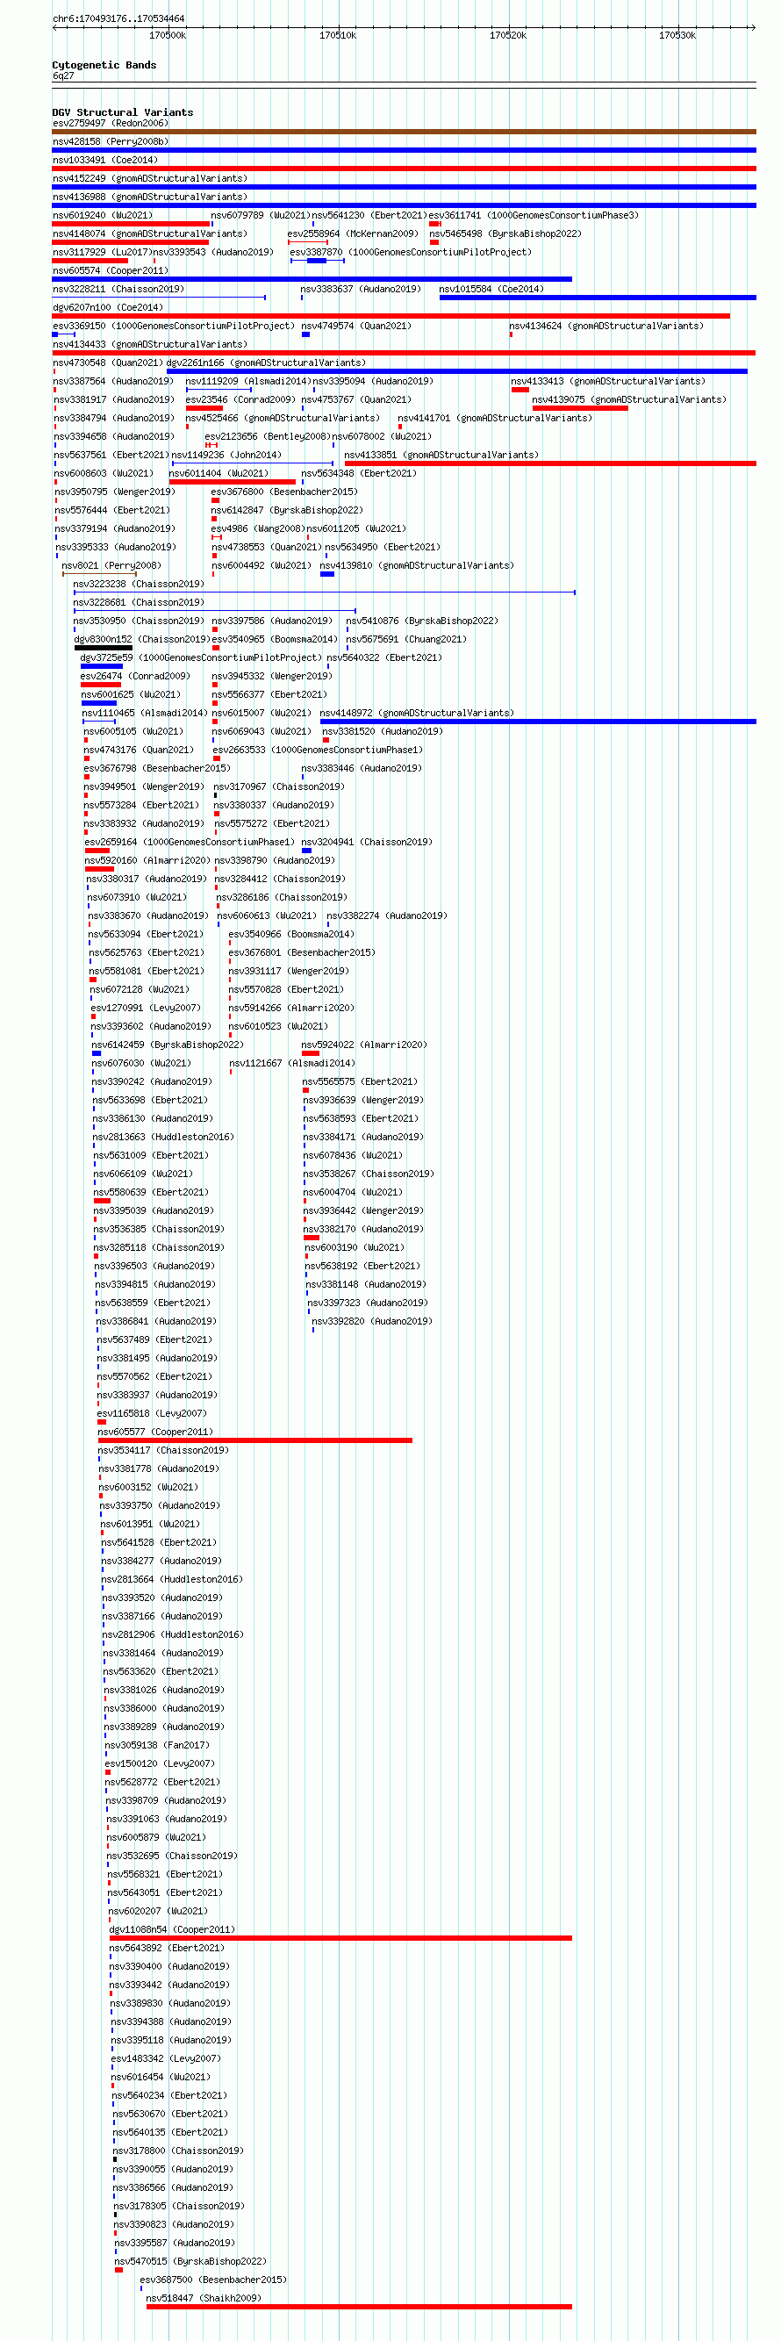The width and height of the screenshot is (781, 2341).
Task: Open nsv5924022 (Almarri2020) variant
Action: coord(364,1045)
